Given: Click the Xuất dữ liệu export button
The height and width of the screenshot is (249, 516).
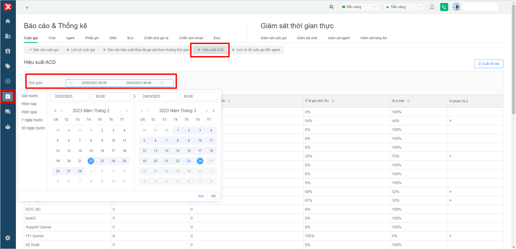Looking at the screenshot, I should tap(488, 64).
